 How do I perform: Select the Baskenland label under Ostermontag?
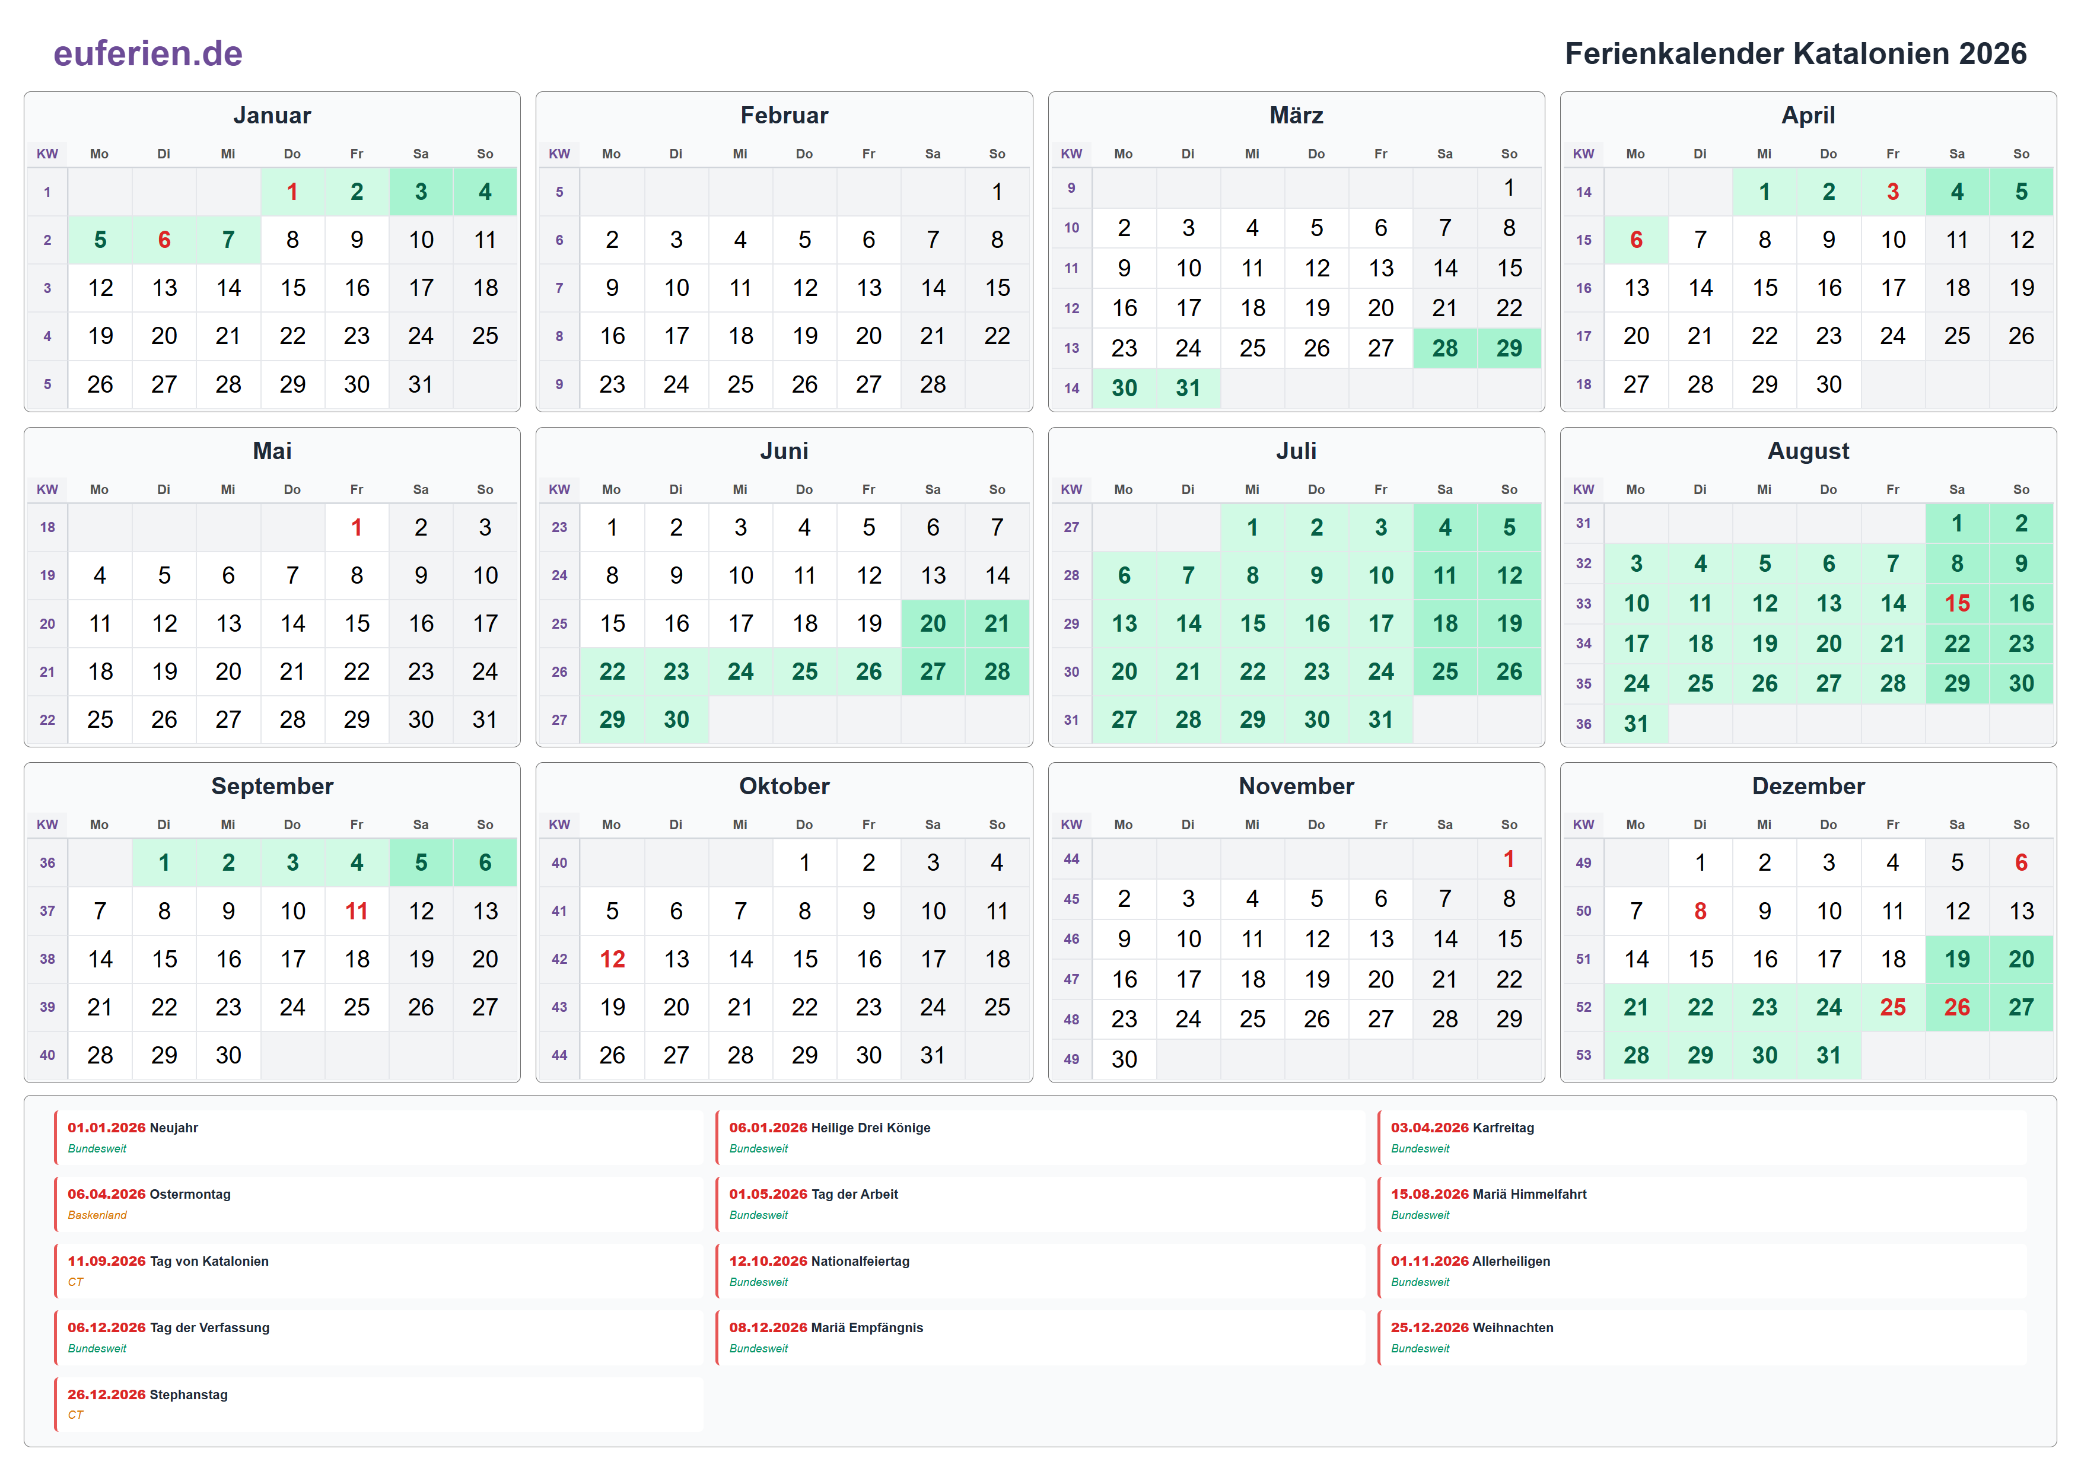pos(97,1215)
